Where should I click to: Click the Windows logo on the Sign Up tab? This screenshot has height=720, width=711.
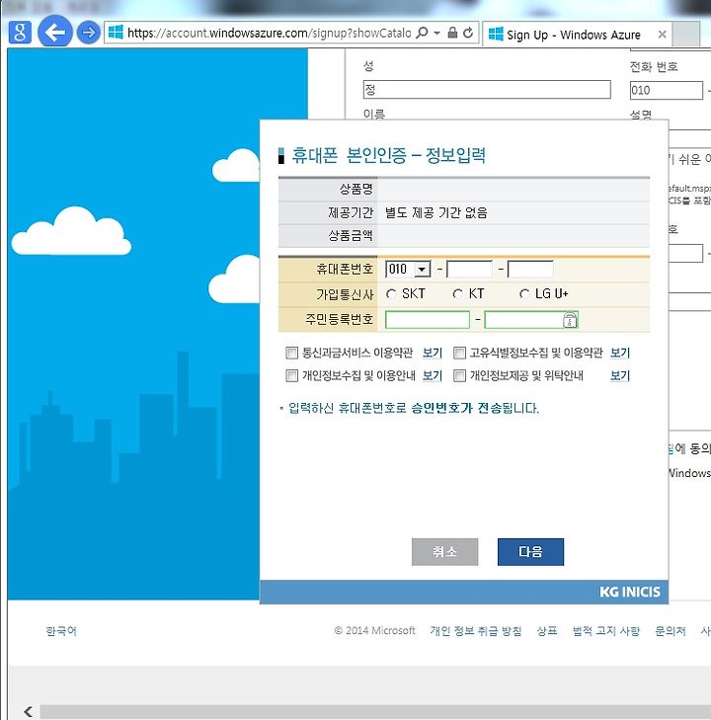pyautogui.click(x=496, y=34)
